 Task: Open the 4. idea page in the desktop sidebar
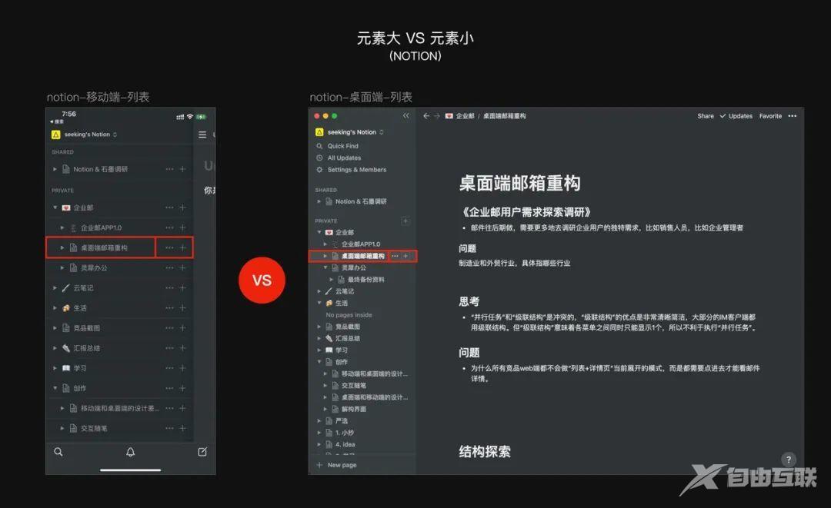[x=345, y=444]
